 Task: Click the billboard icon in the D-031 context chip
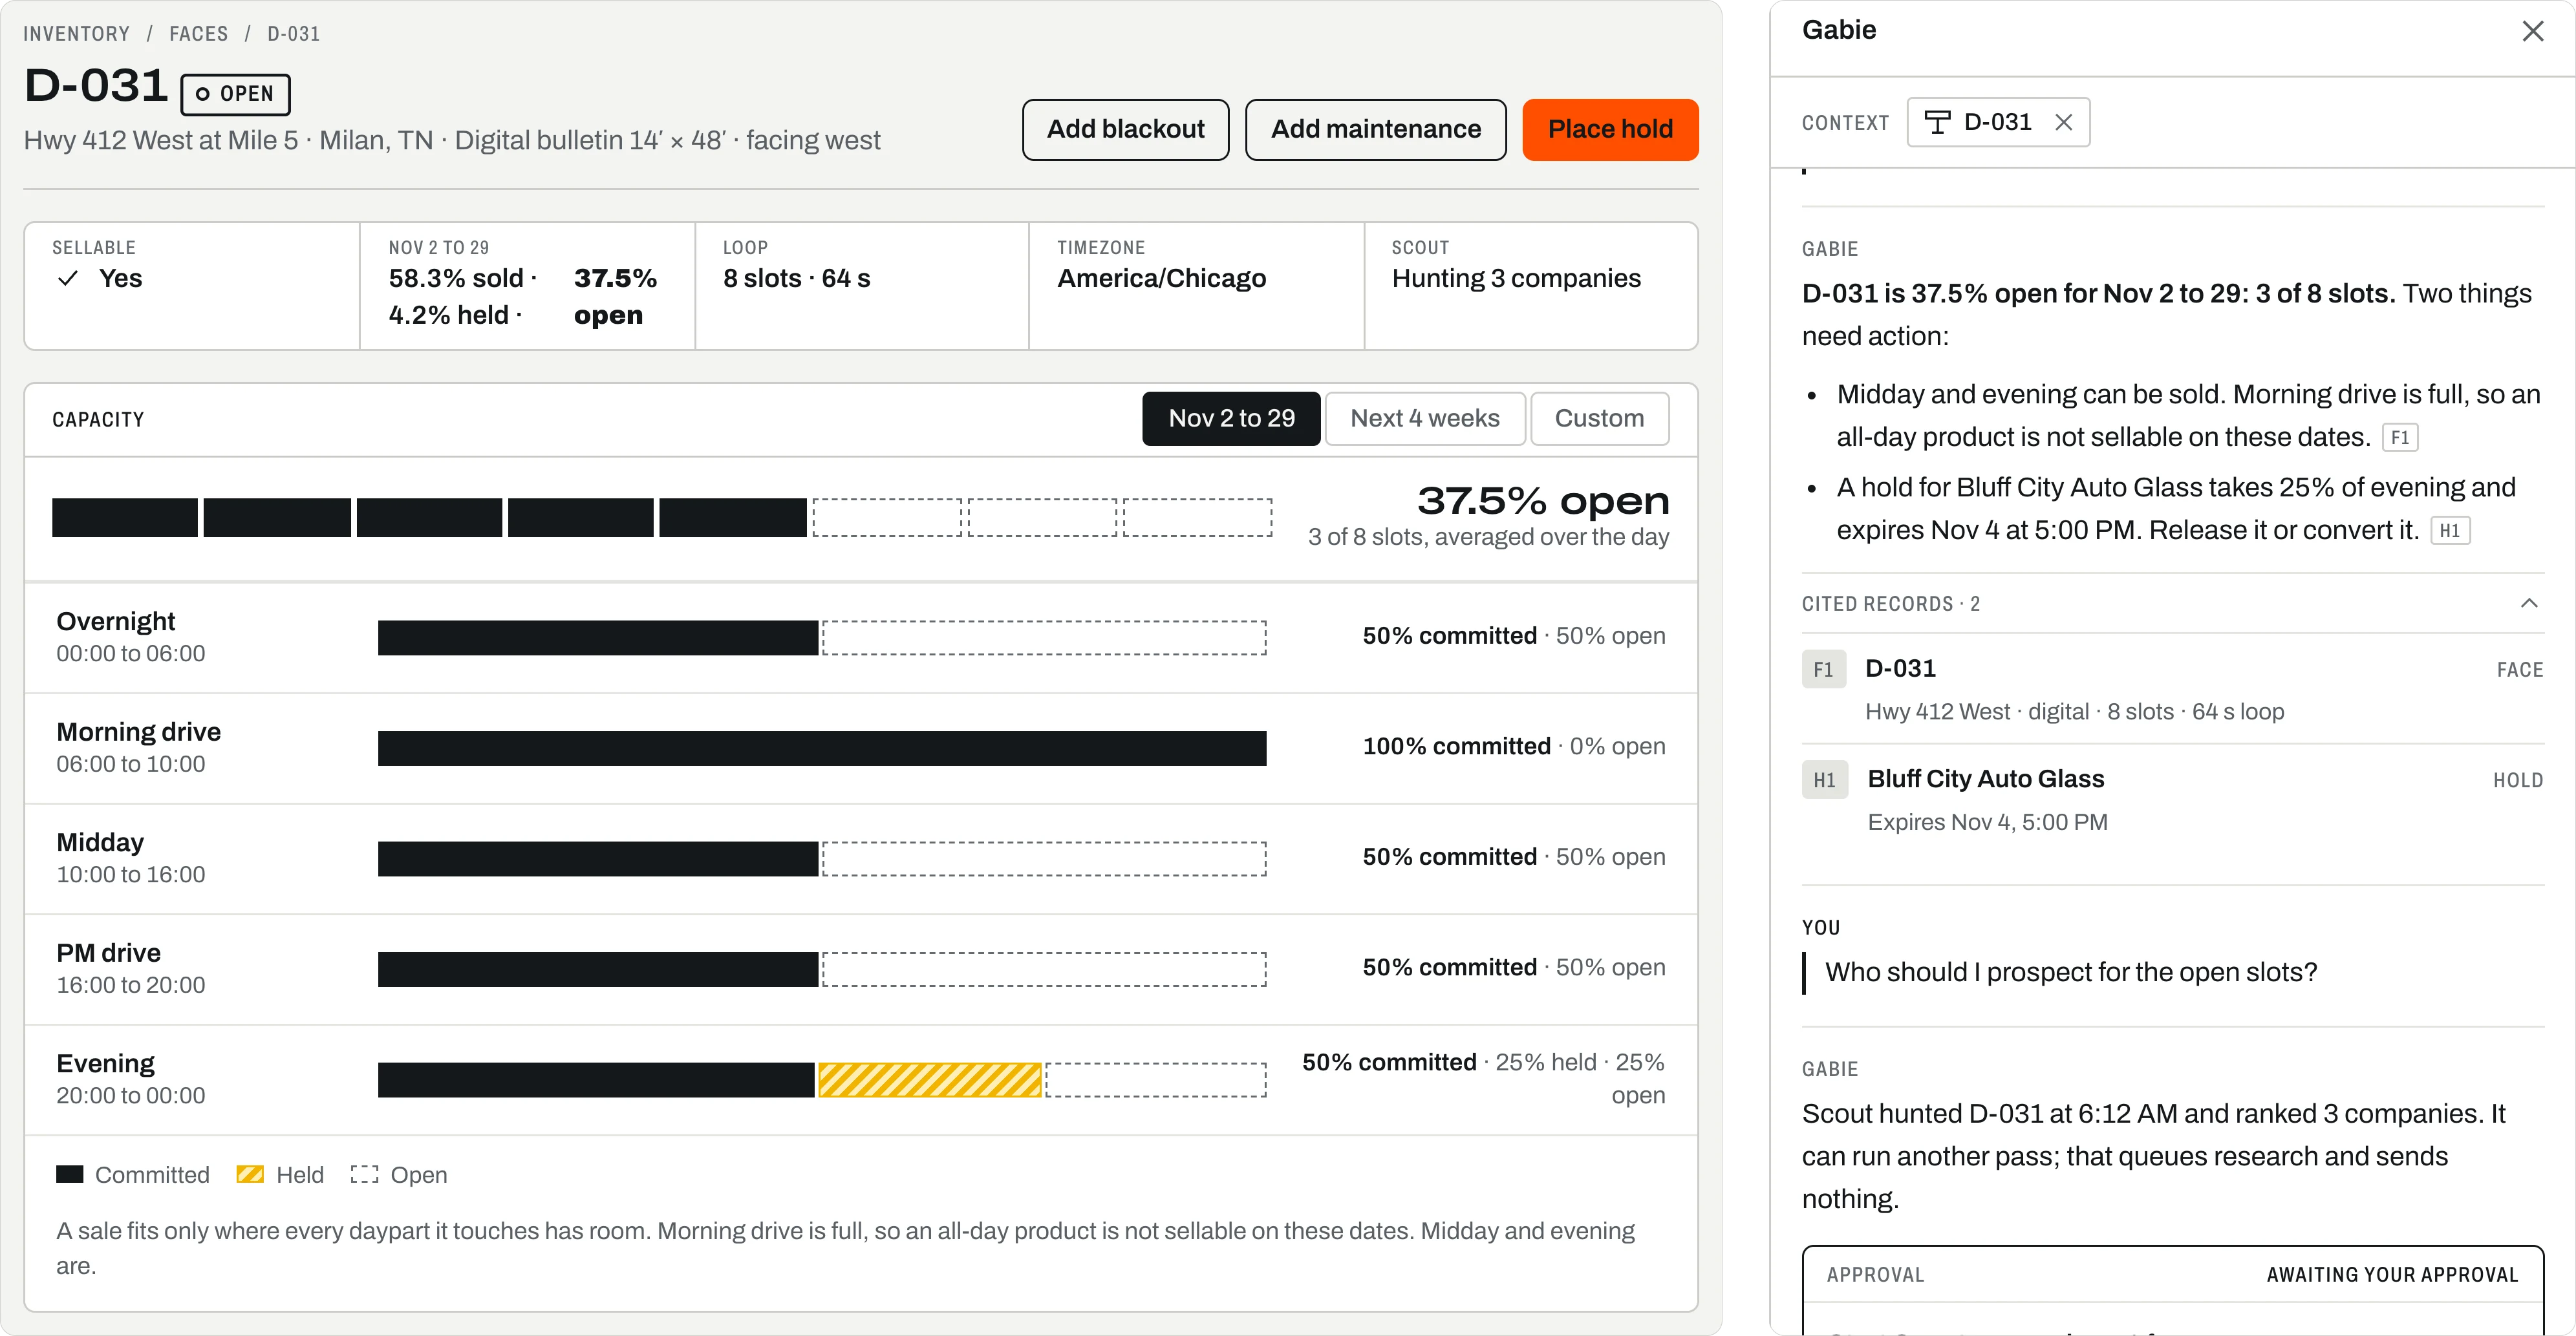(1937, 122)
